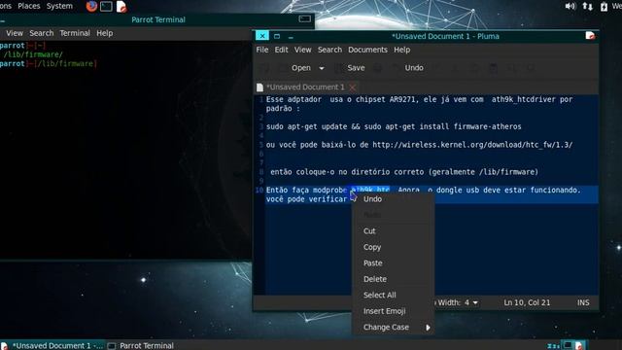Open Help menu in Parrot Terminal
The height and width of the screenshot is (350, 622).
click(x=105, y=33)
